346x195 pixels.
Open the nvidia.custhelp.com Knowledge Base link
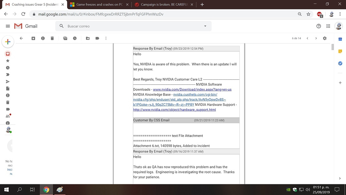pos(180,100)
